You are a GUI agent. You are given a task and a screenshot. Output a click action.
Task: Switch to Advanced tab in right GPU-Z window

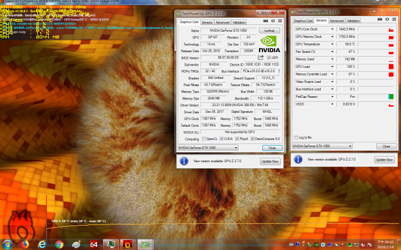point(336,21)
